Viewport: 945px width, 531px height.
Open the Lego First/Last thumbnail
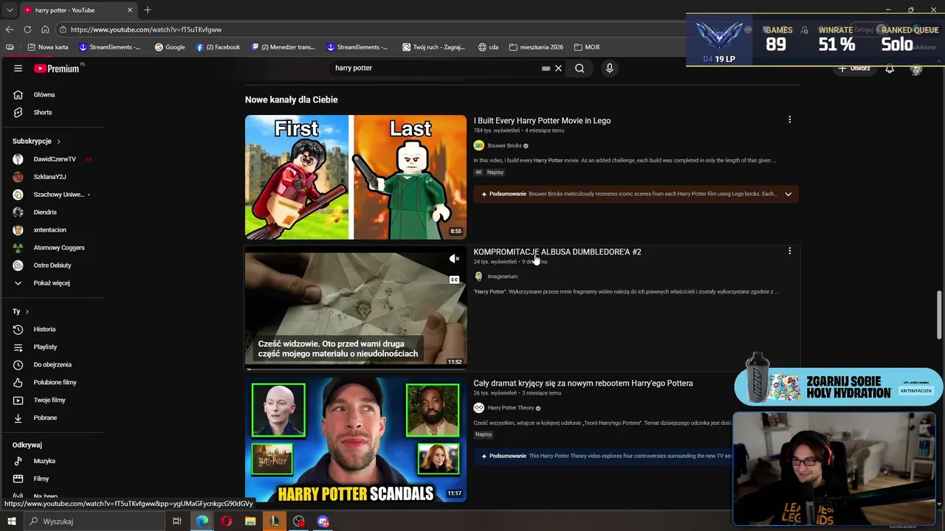(356, 177)
